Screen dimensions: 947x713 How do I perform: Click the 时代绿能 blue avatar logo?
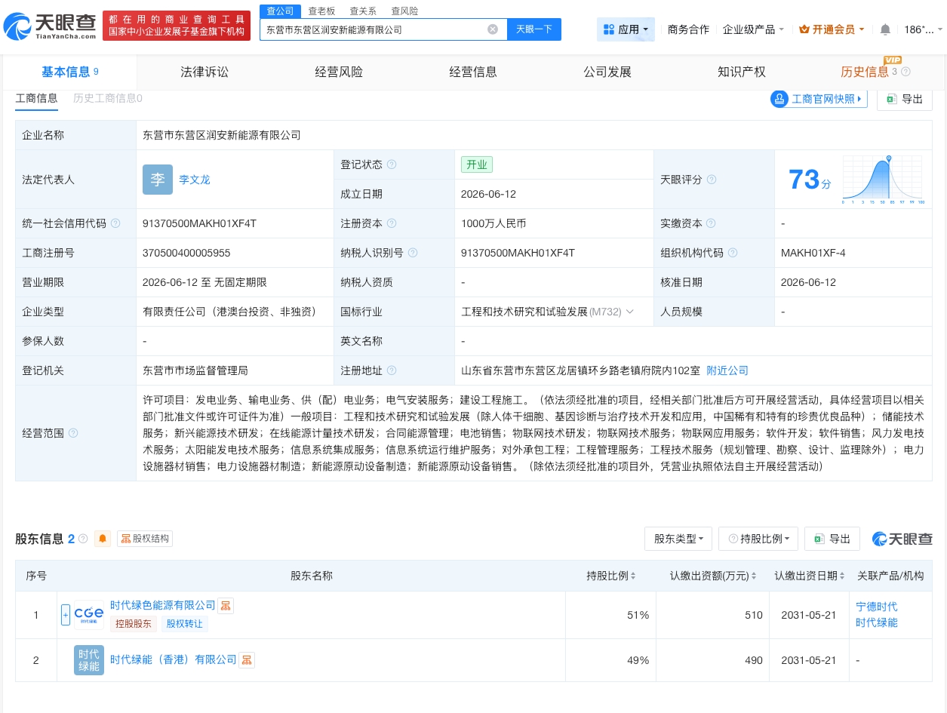pos(89,660)
